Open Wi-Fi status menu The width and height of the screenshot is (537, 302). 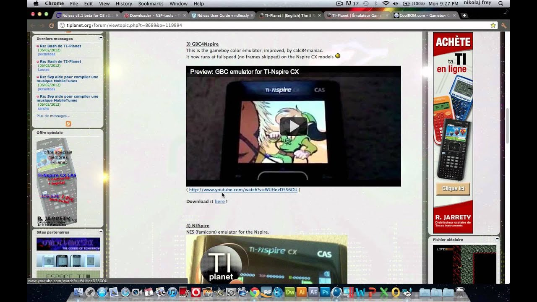tap(386, 3)
